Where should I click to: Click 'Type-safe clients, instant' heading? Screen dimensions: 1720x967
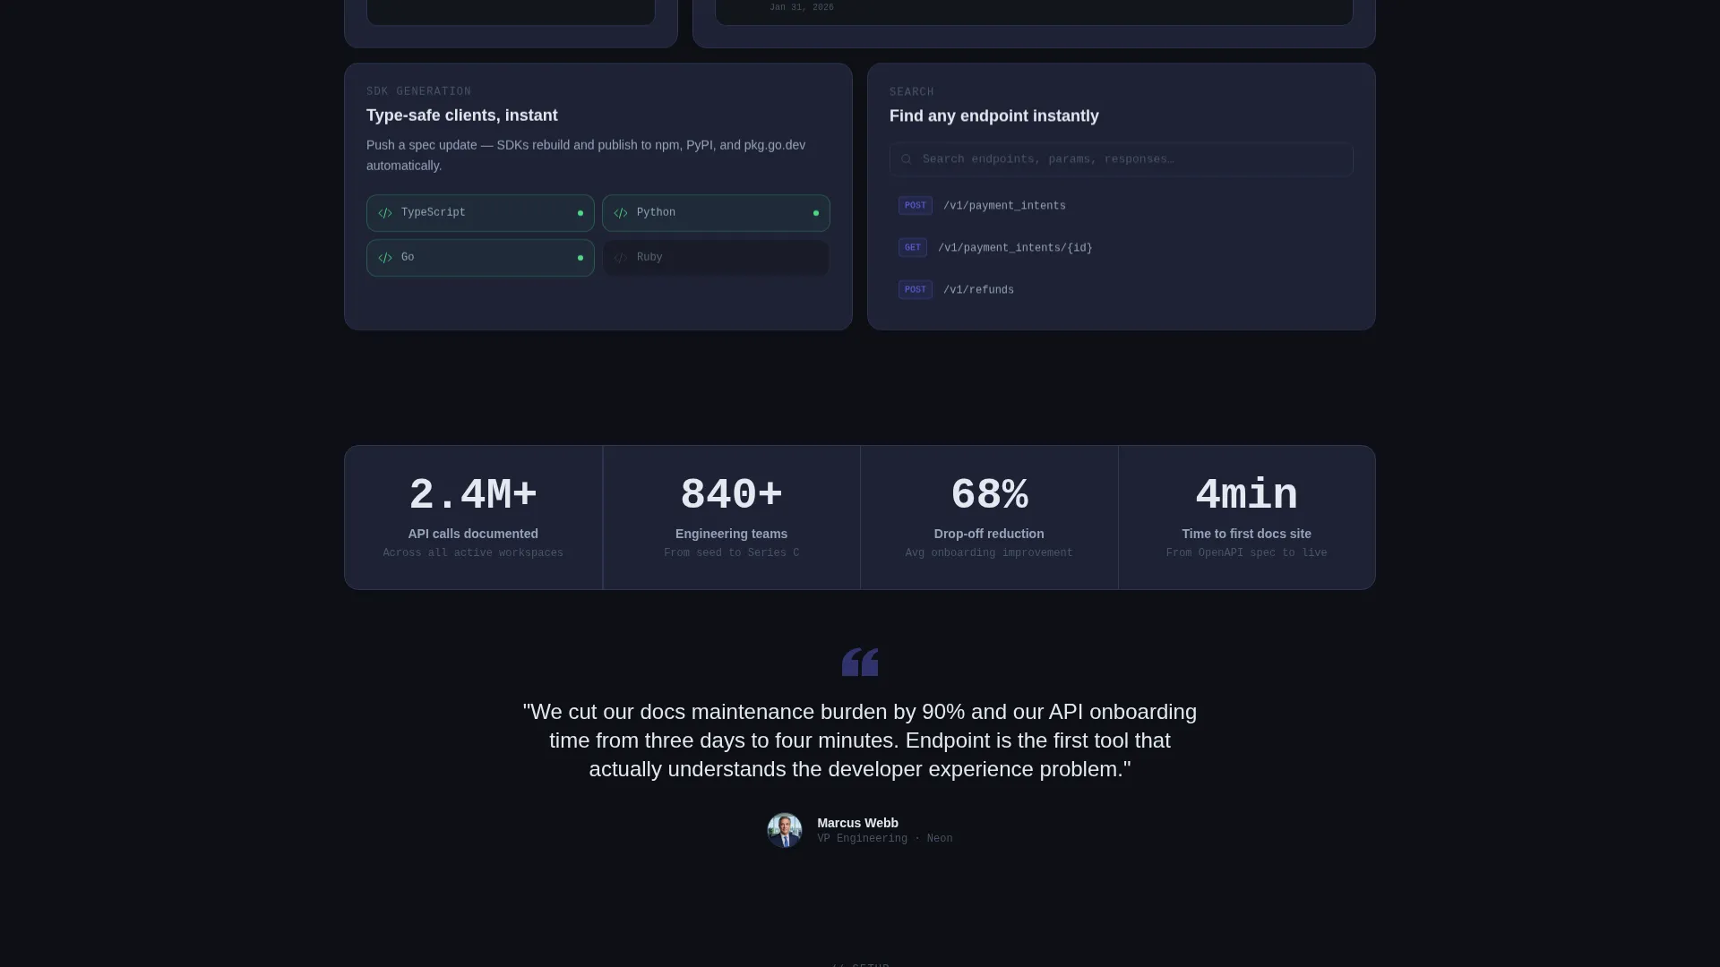[x=461, y=116]
